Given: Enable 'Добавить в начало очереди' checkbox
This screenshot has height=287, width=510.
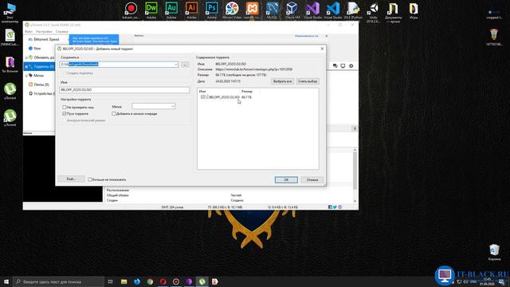Looking at the screenshot, I should point(113,113).
